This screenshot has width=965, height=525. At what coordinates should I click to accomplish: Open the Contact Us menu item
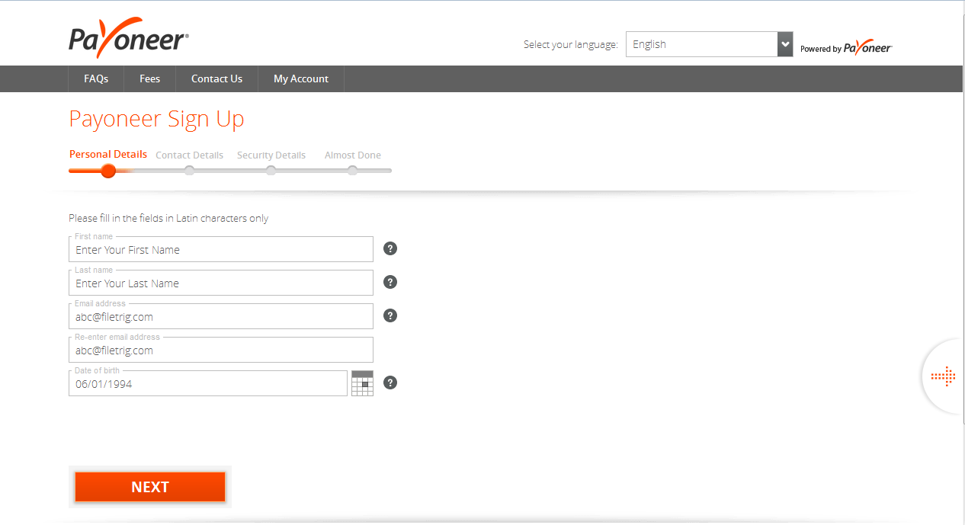217,78
